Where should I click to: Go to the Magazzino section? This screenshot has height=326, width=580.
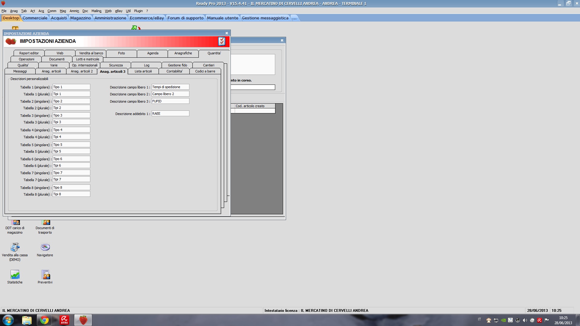coord(80,18)
